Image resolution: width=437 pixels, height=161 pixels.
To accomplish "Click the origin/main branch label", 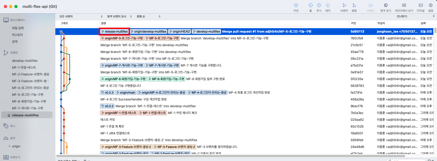I will tap(126, 93).
